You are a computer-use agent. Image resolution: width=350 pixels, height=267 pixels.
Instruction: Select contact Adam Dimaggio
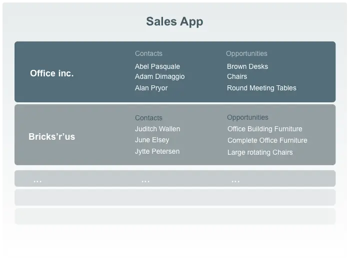[160, 76]
